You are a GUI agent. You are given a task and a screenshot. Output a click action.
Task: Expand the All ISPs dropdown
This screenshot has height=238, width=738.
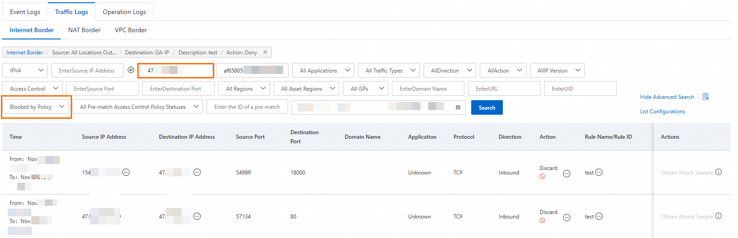pos(365,88)
